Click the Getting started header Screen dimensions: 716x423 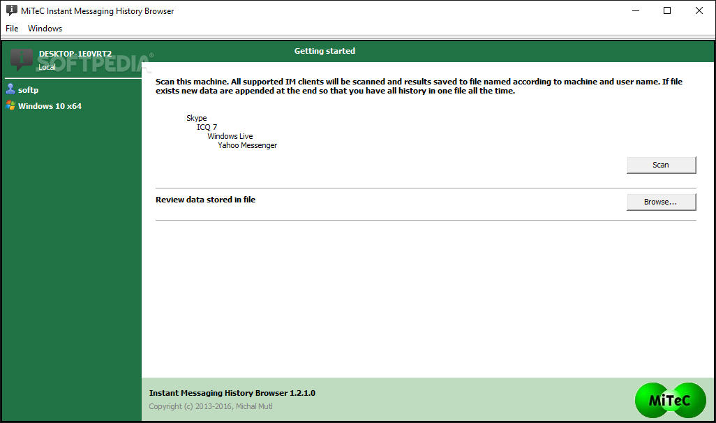coord(325,51)
